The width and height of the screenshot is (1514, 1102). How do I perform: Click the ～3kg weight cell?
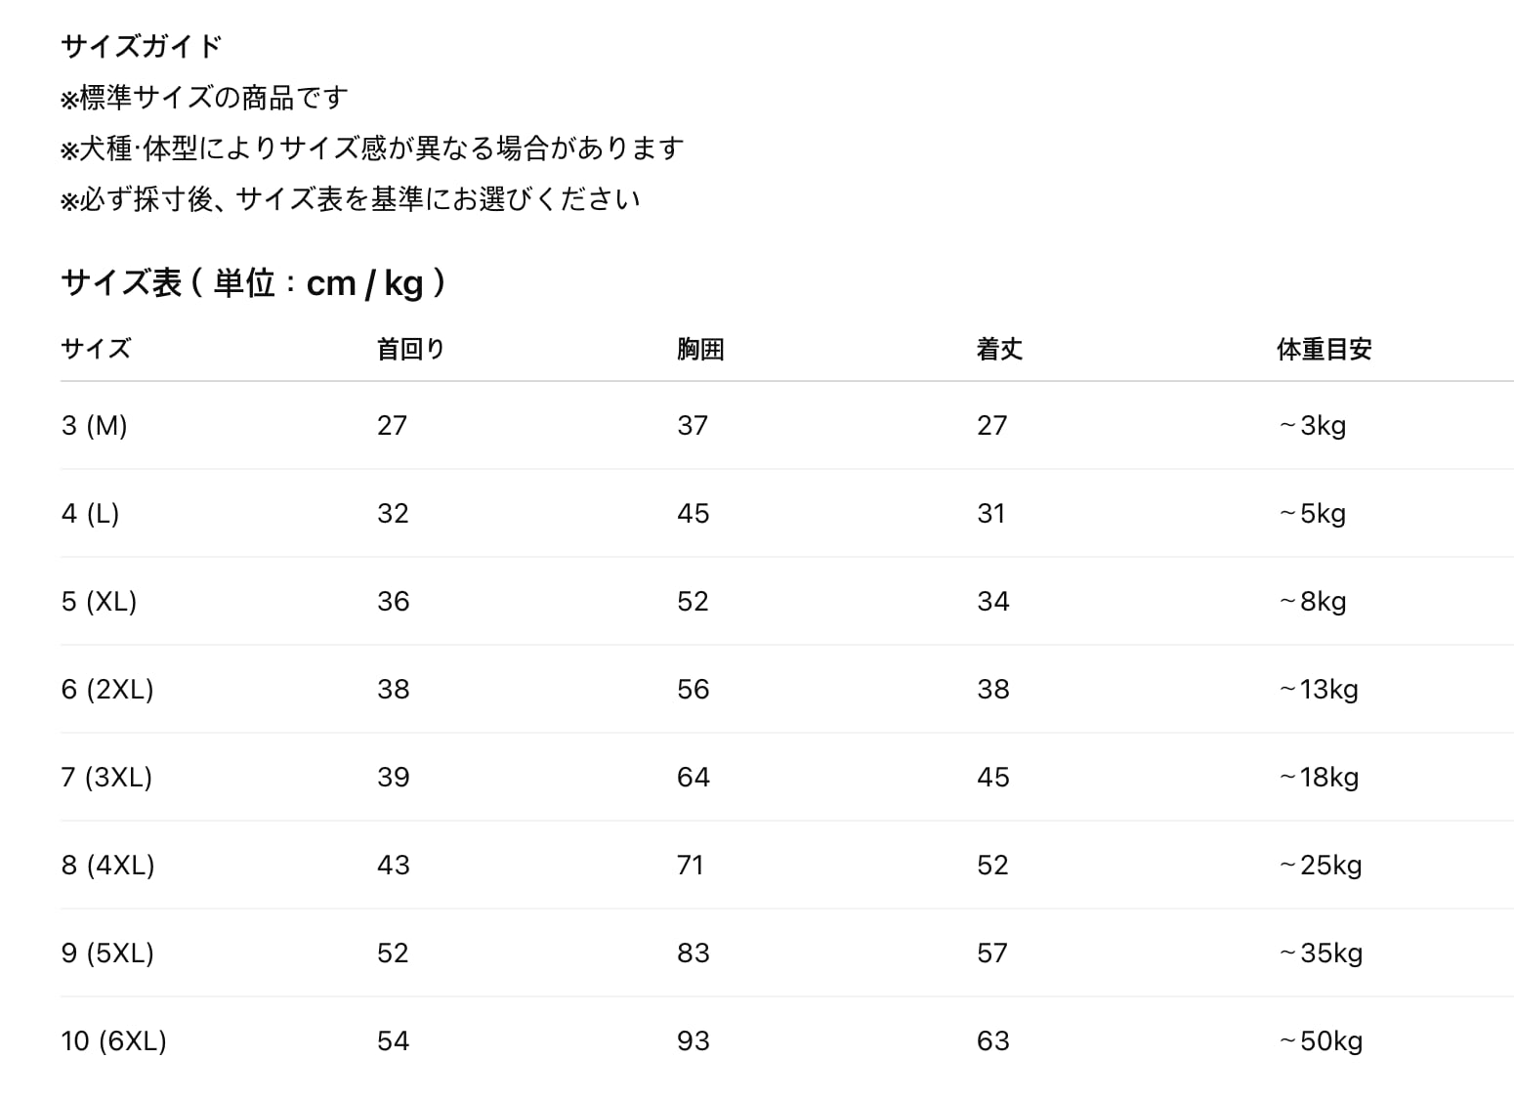(x=1312, y=425)
